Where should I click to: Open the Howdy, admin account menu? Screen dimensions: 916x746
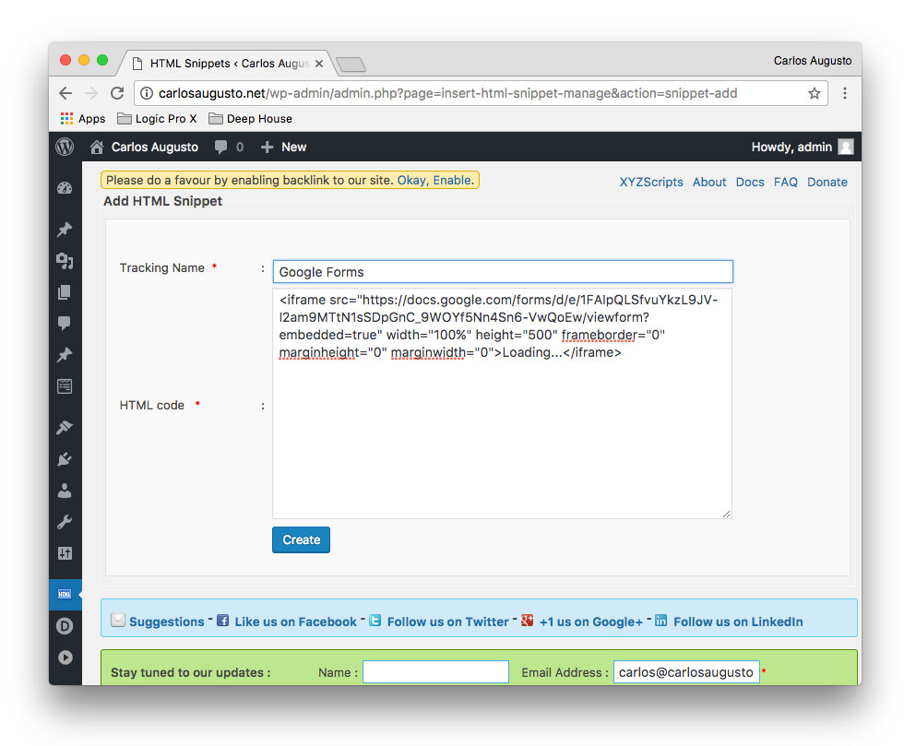point(803,147)
